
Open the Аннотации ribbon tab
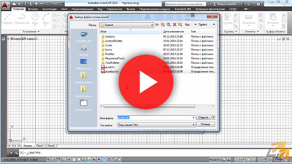(x=49, y=9)
